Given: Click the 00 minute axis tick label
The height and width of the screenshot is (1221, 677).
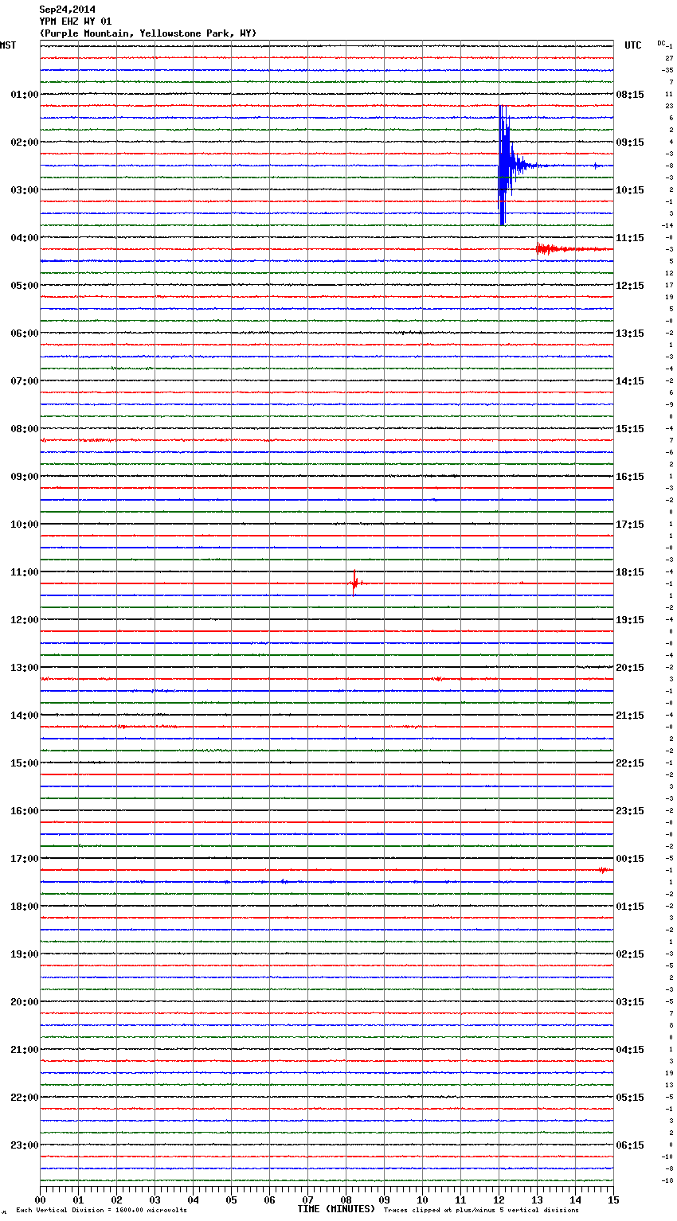Looking at the screenshot, I should point(40,1200).
